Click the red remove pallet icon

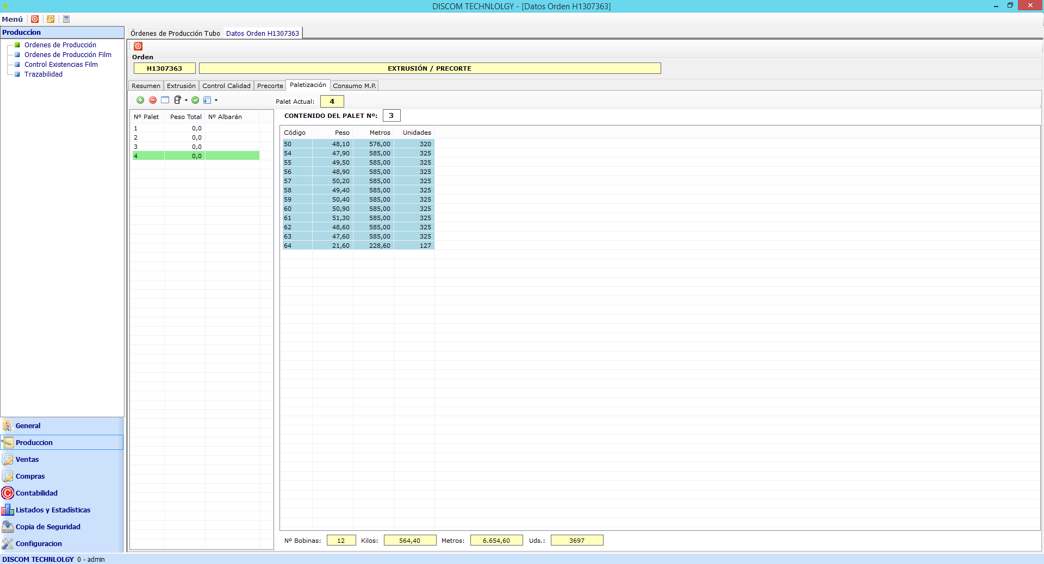[153, 100]
